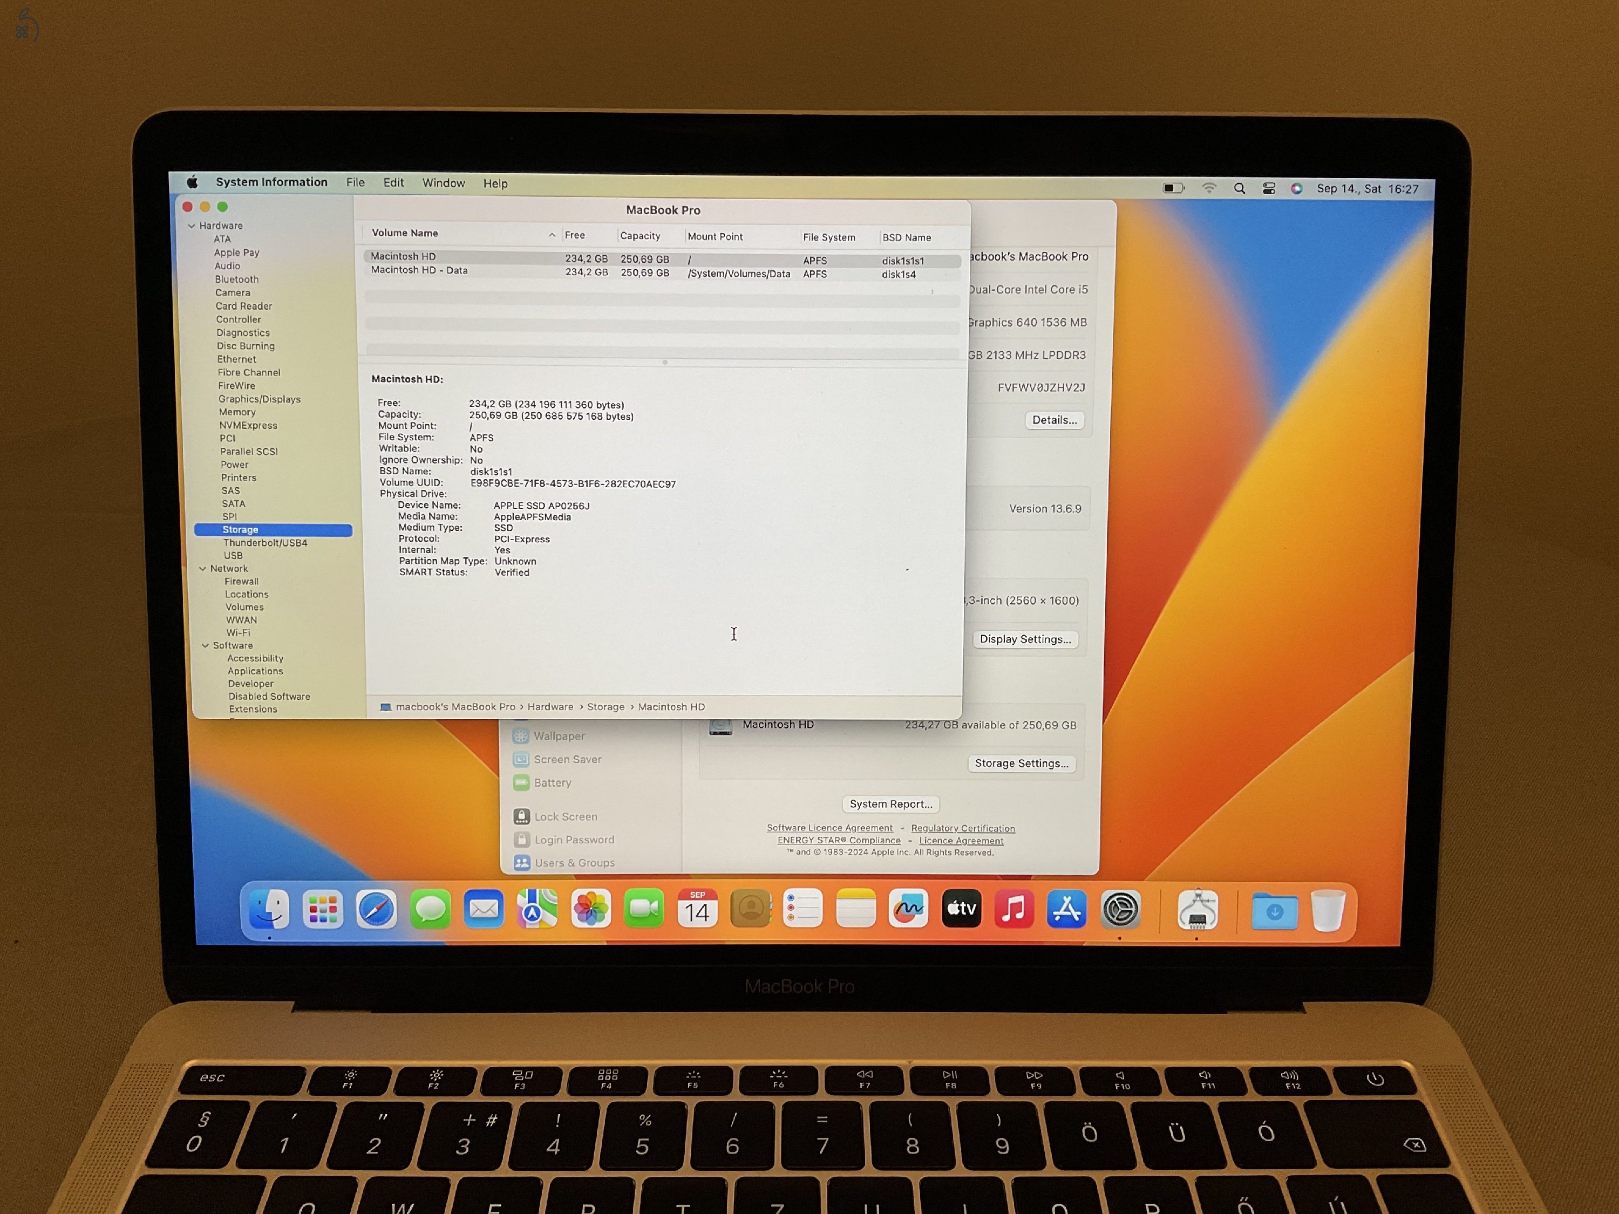This screenshot has width=1619, height=1214.
Task: Activate Siri from the menu bar
Action: tap(1296, 188)
